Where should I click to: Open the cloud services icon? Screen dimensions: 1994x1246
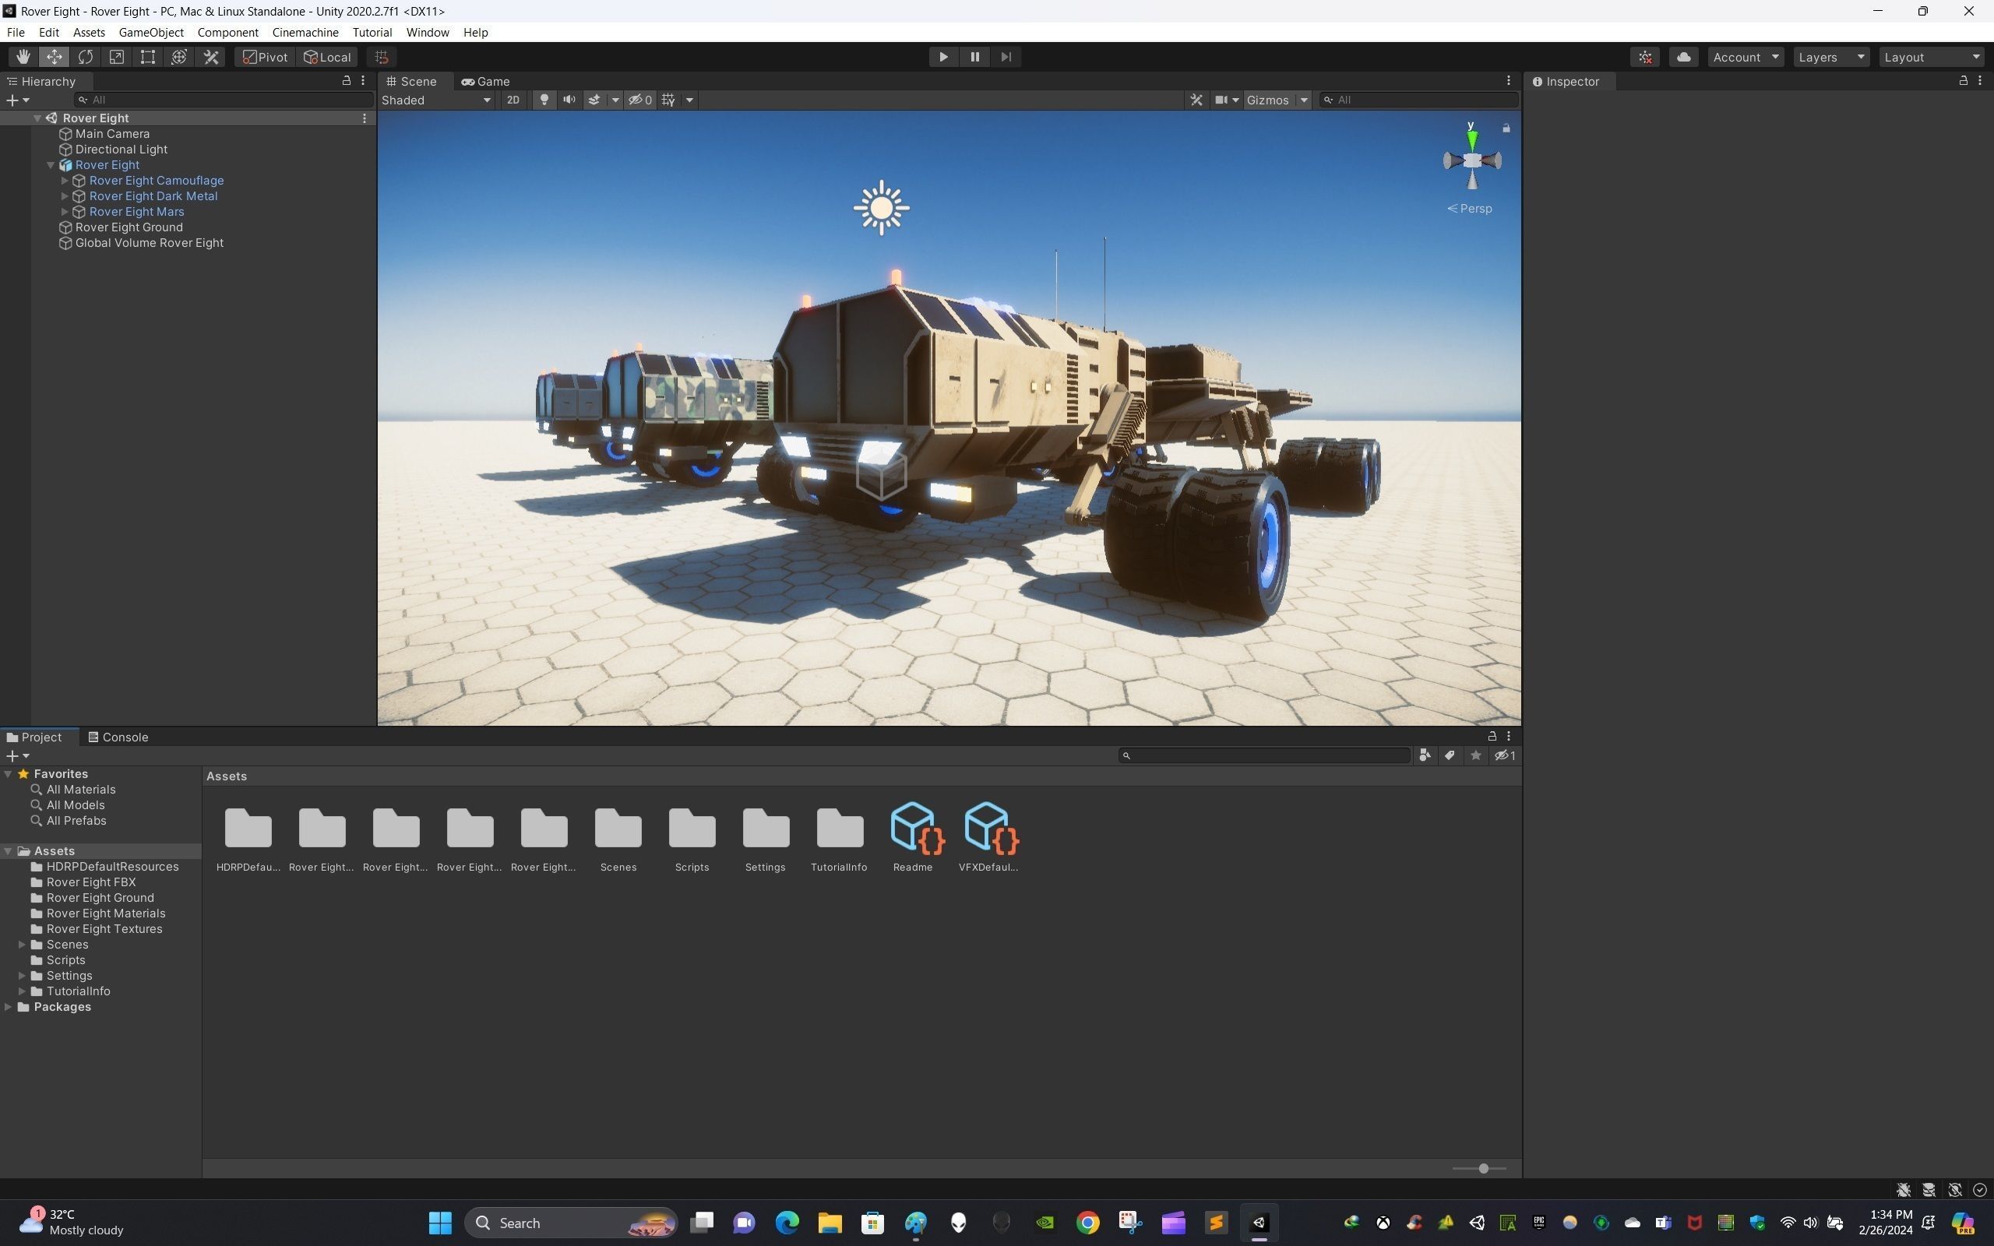pos(1683,57)
